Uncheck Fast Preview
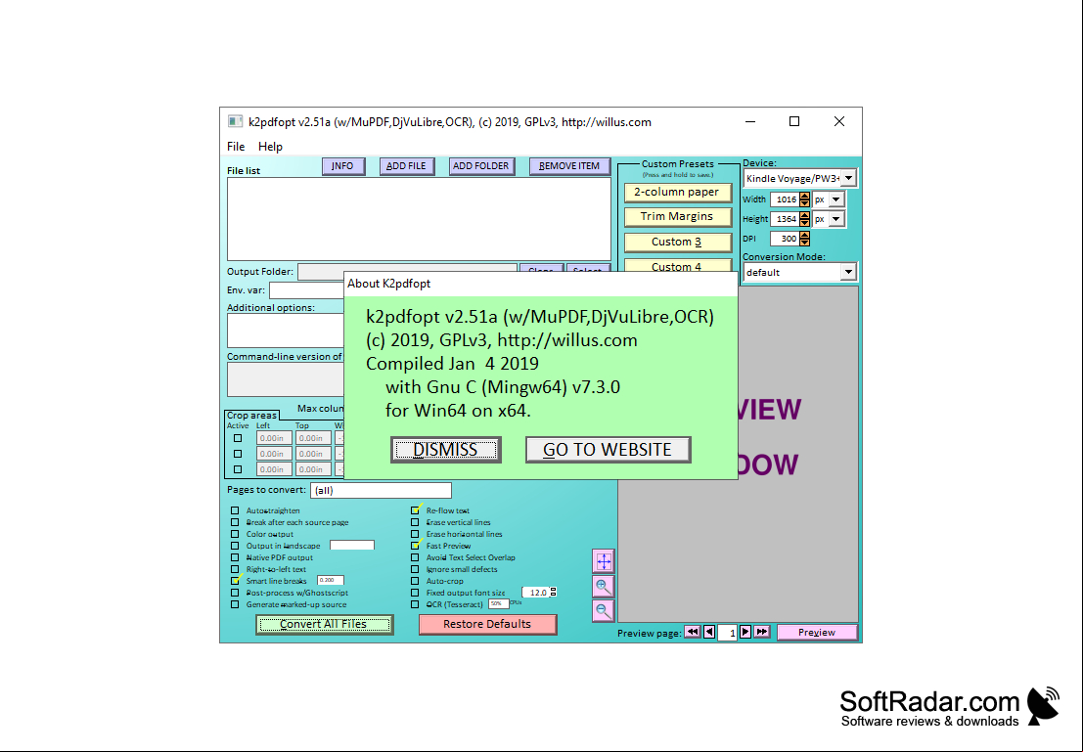This screenshot has height=752, width=1083. click(x=415, y=547)
